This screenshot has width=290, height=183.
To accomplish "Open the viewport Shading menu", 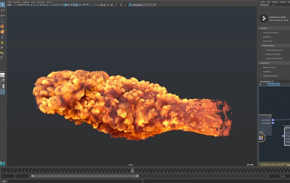I will click(17, 2).
